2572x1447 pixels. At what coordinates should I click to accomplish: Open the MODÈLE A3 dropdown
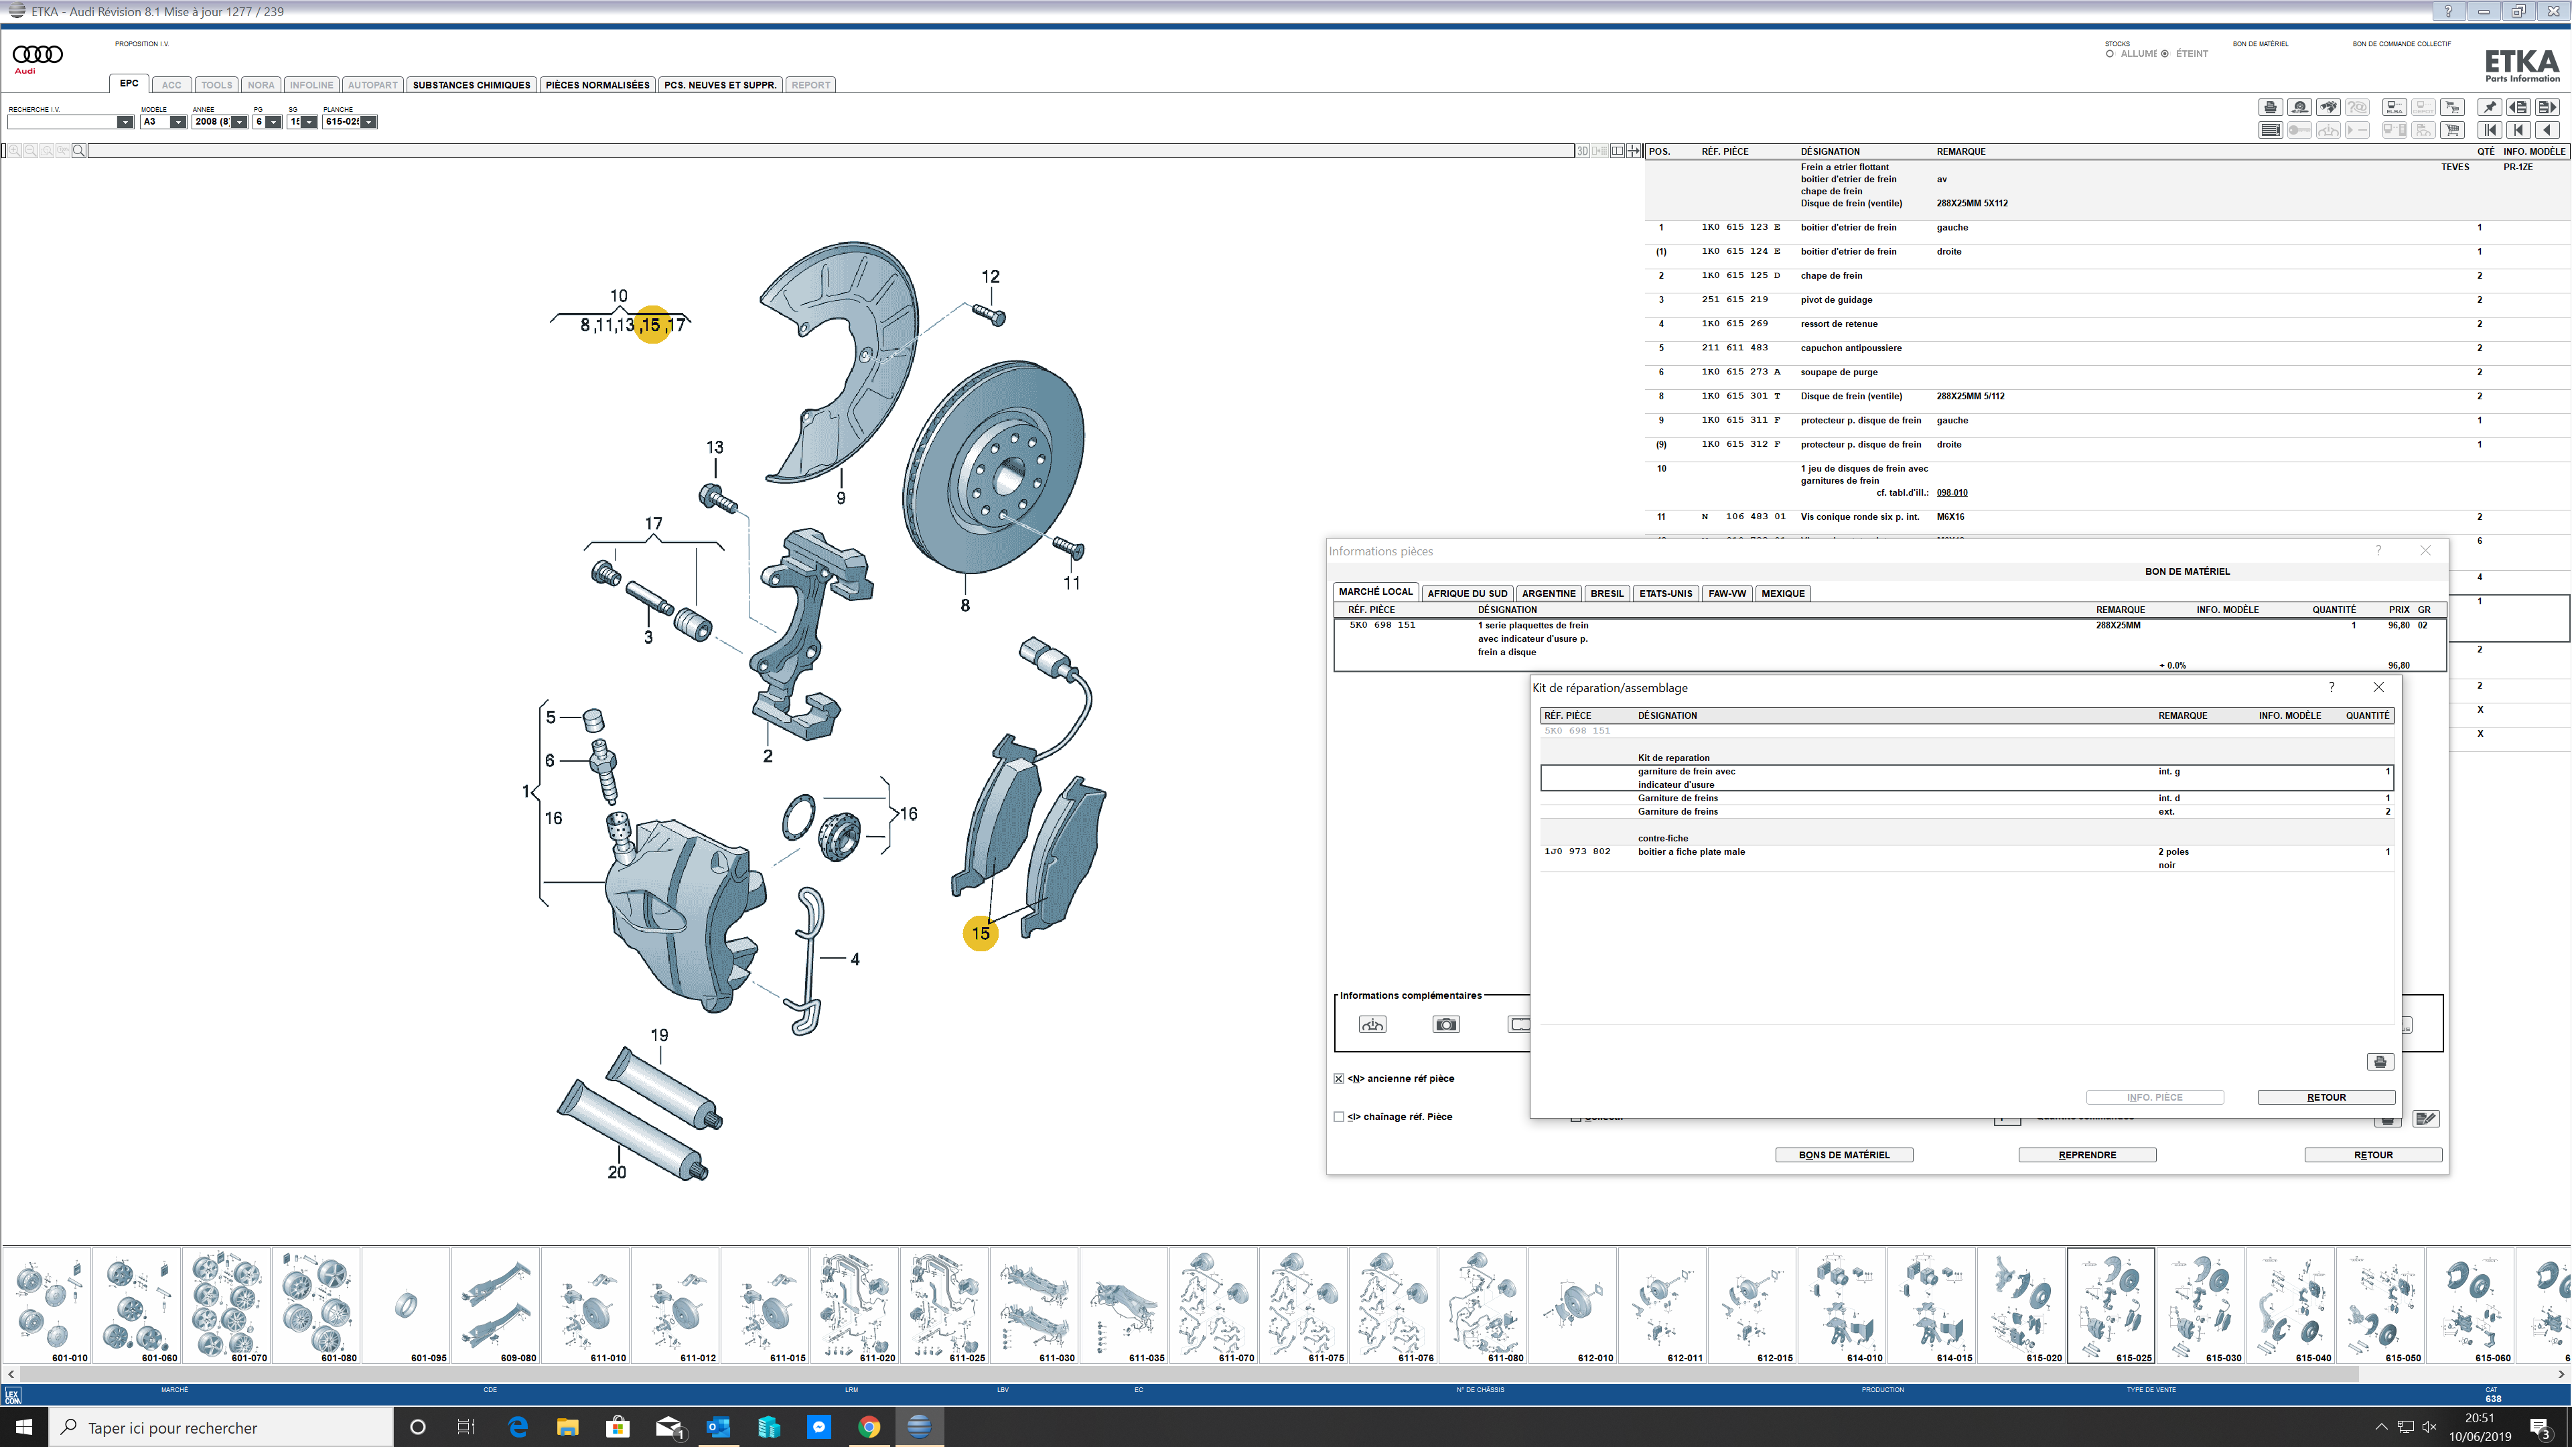[177, 122]
